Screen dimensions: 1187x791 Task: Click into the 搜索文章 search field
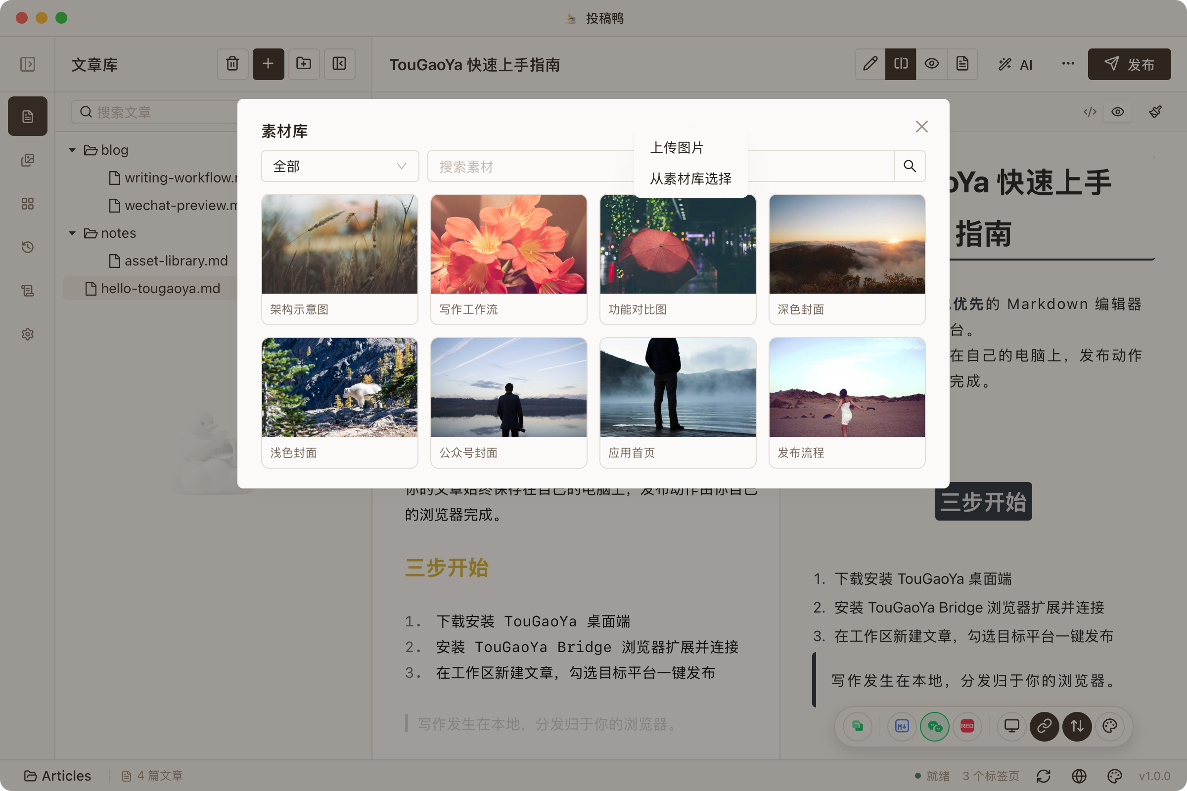click(154, 112)
